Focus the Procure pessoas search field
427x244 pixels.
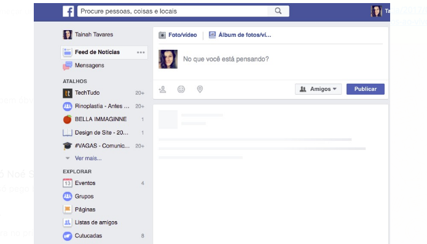point(173,11)
